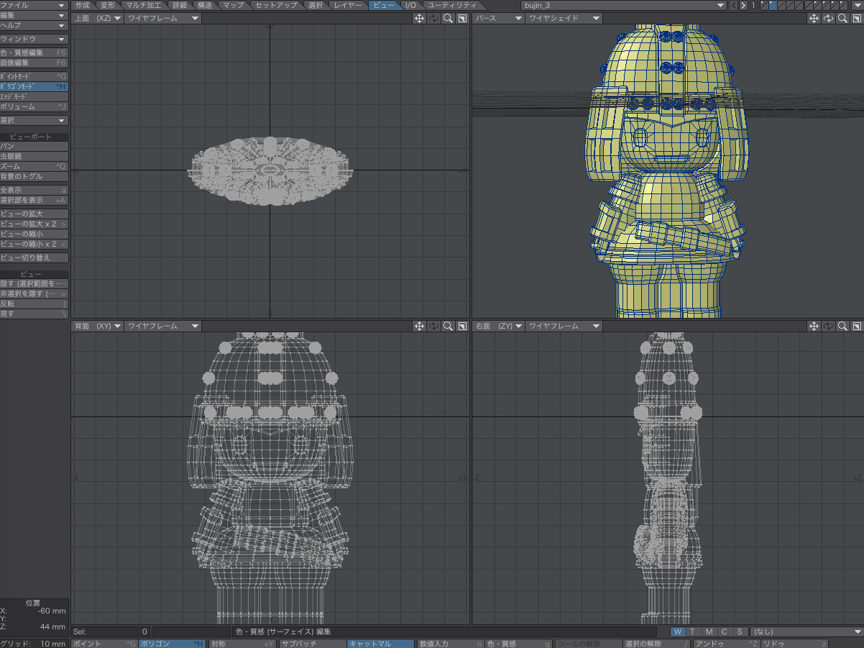The height and width of the screenshot is (648, 864).
Task: Select the C map type button
Action: pos(724,631)
